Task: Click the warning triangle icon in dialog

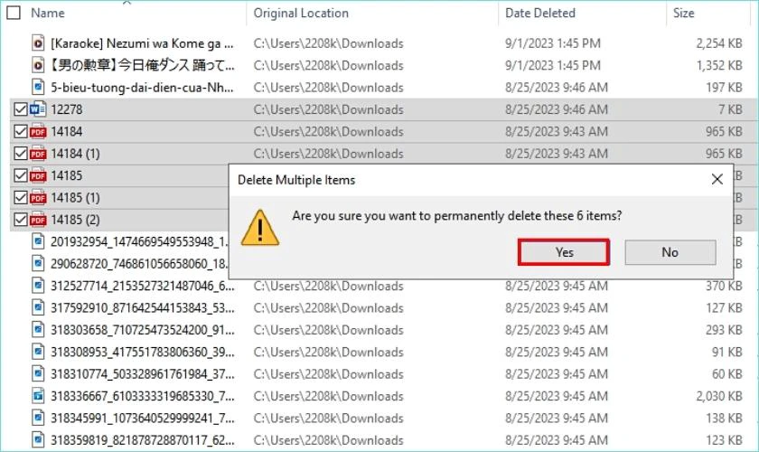Action: pos(260,228)
